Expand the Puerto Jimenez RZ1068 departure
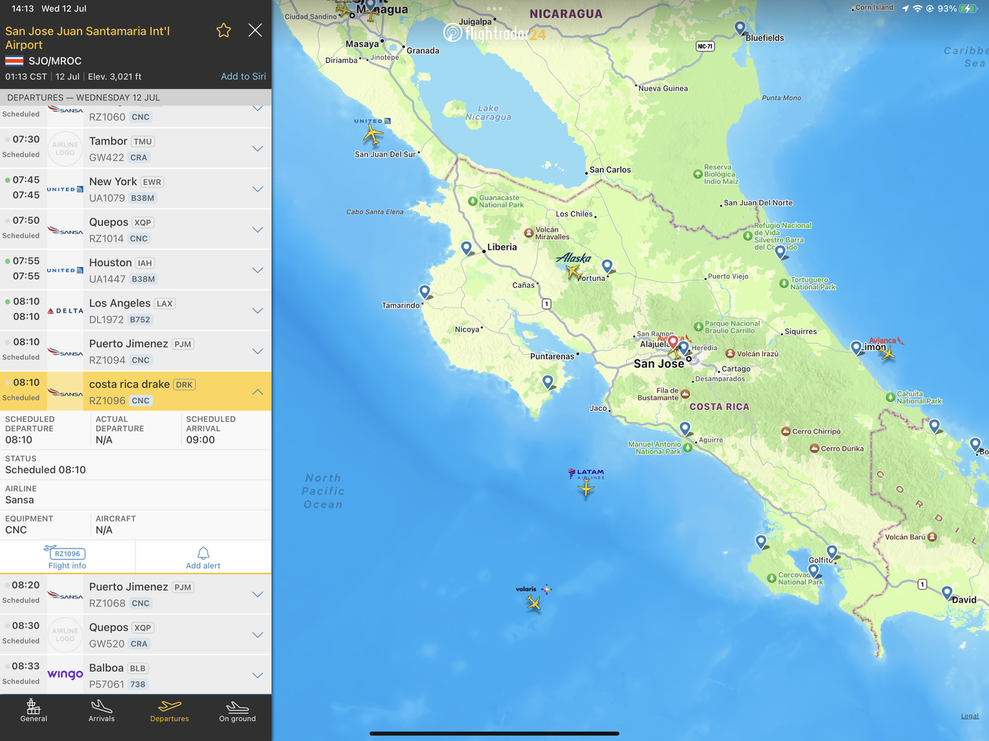Image resolution: width=989 pixels, height=741 pixels. point(135,594)
